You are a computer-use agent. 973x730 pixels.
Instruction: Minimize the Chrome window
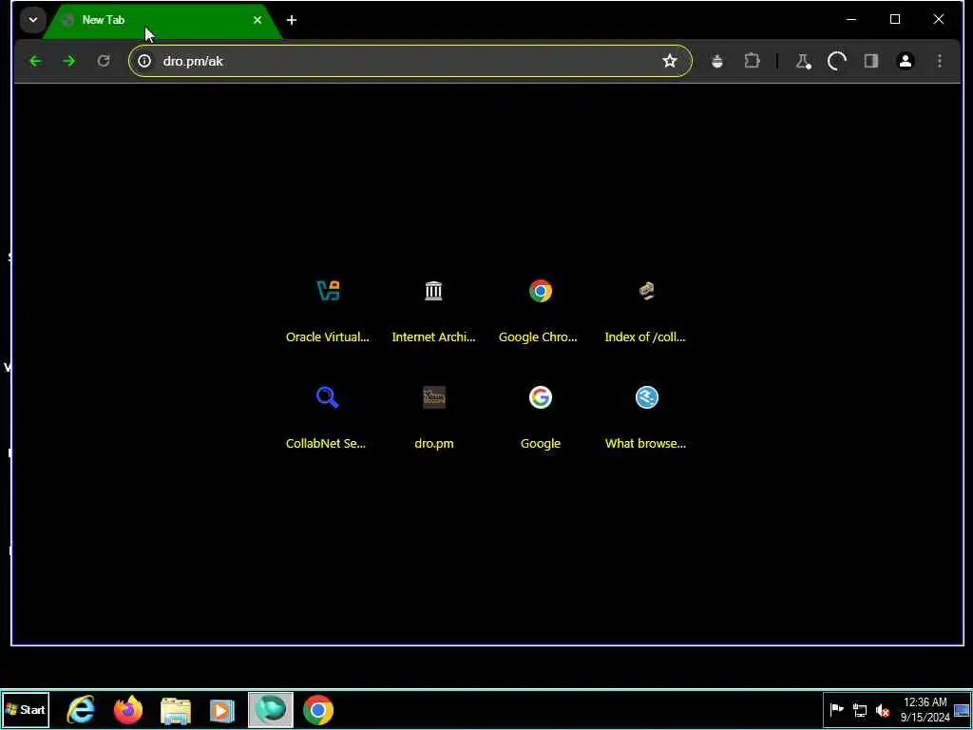851,20
